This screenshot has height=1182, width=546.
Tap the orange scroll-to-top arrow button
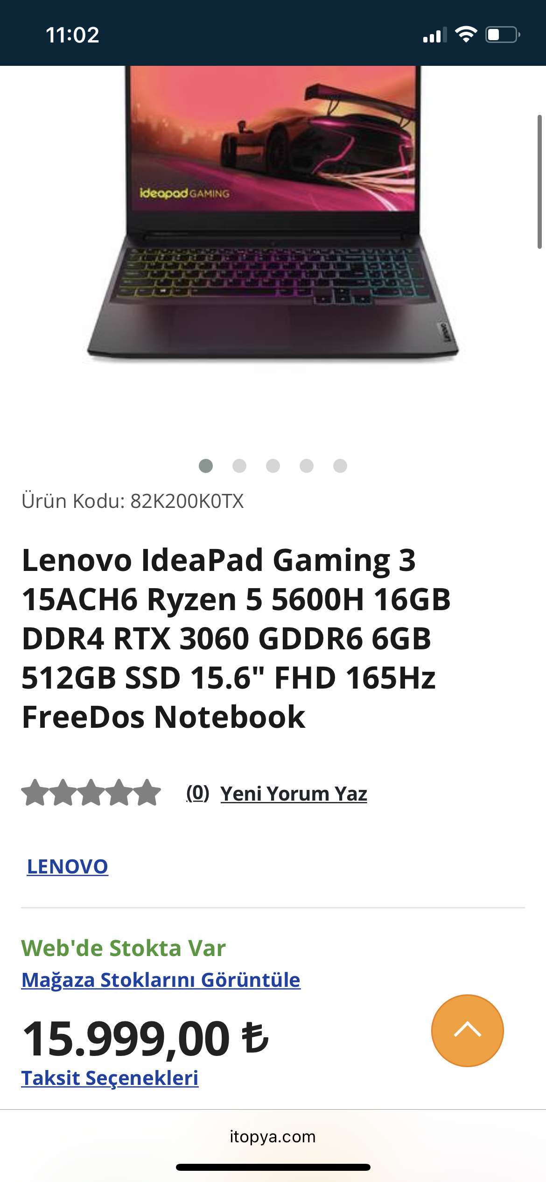467,1030
